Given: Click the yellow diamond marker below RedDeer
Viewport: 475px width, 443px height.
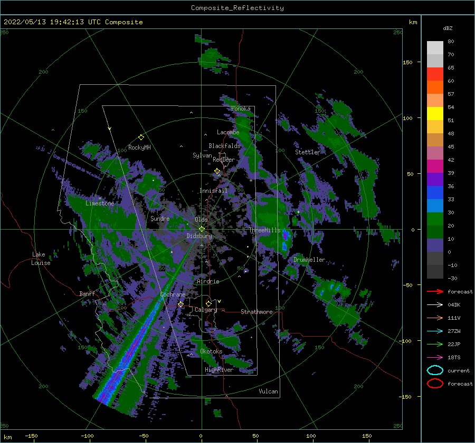Looking at the screenshot, I should (x=217, y=171).
